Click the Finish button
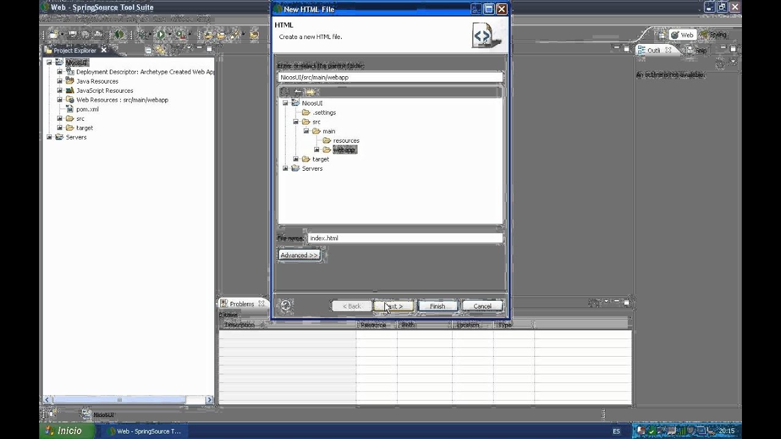The height and width of the screenshot is (439, 781). coord(437,306)
